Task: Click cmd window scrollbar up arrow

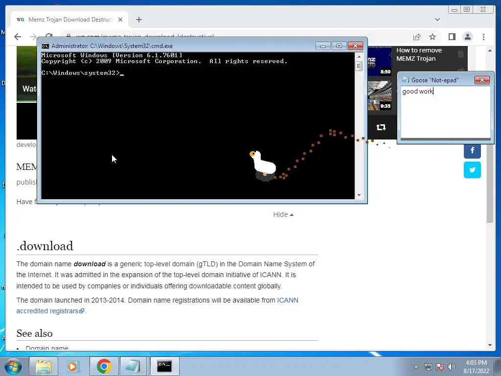Action: pos(359,57)
